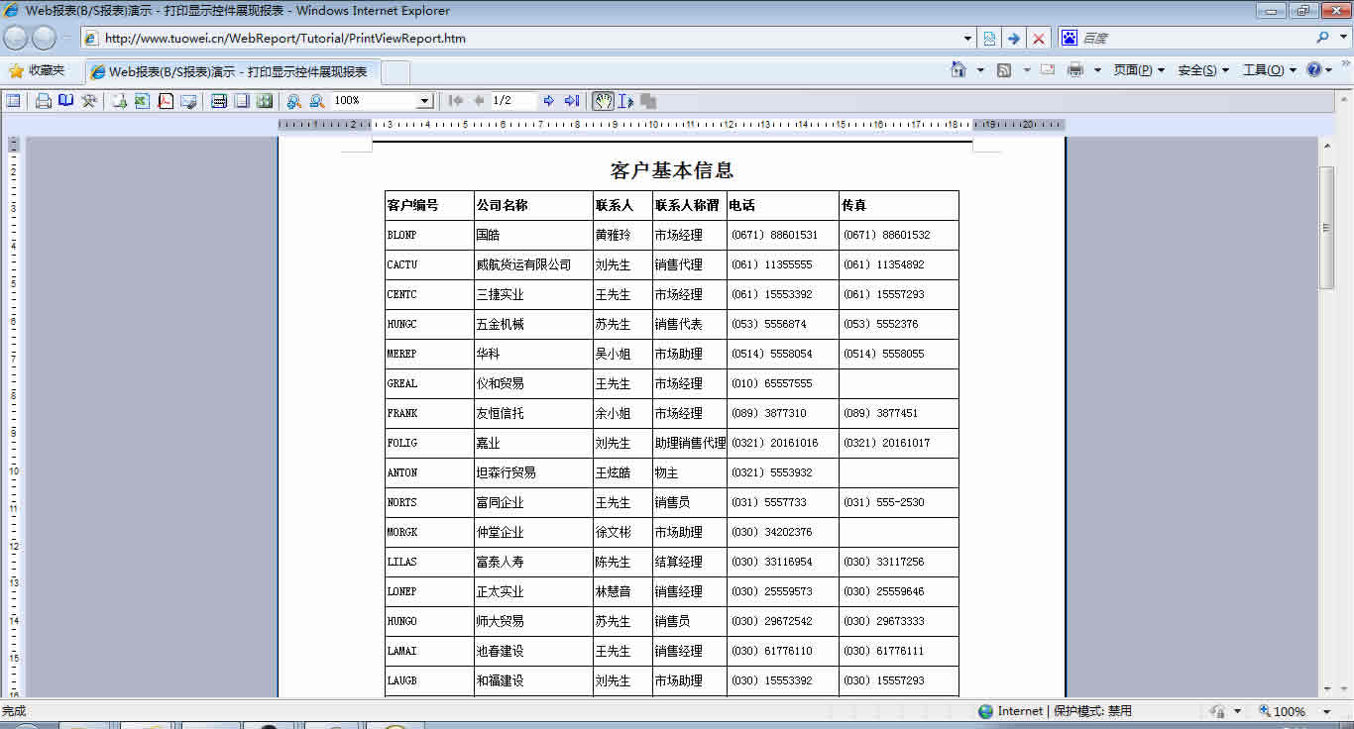Open the 工具(O) menu
This screenshot has height=729, width=1354.
pos(1269,70)
